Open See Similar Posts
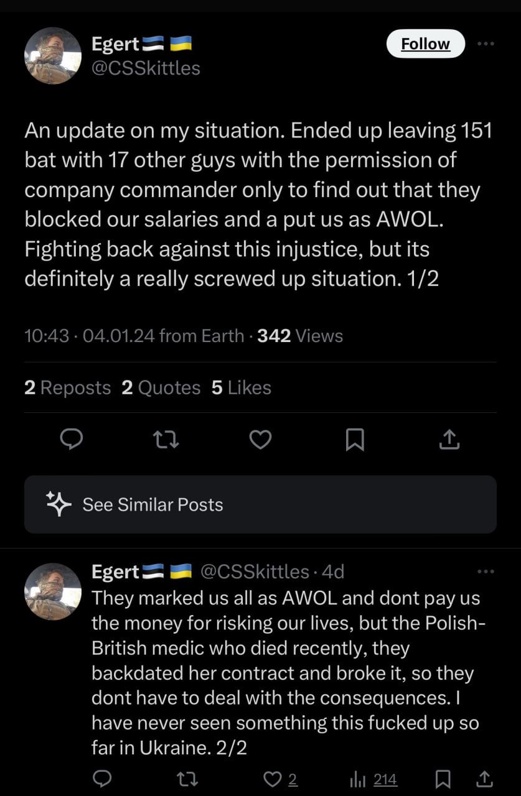This screenshot has height=796, width=521. (x=260, y=504)
